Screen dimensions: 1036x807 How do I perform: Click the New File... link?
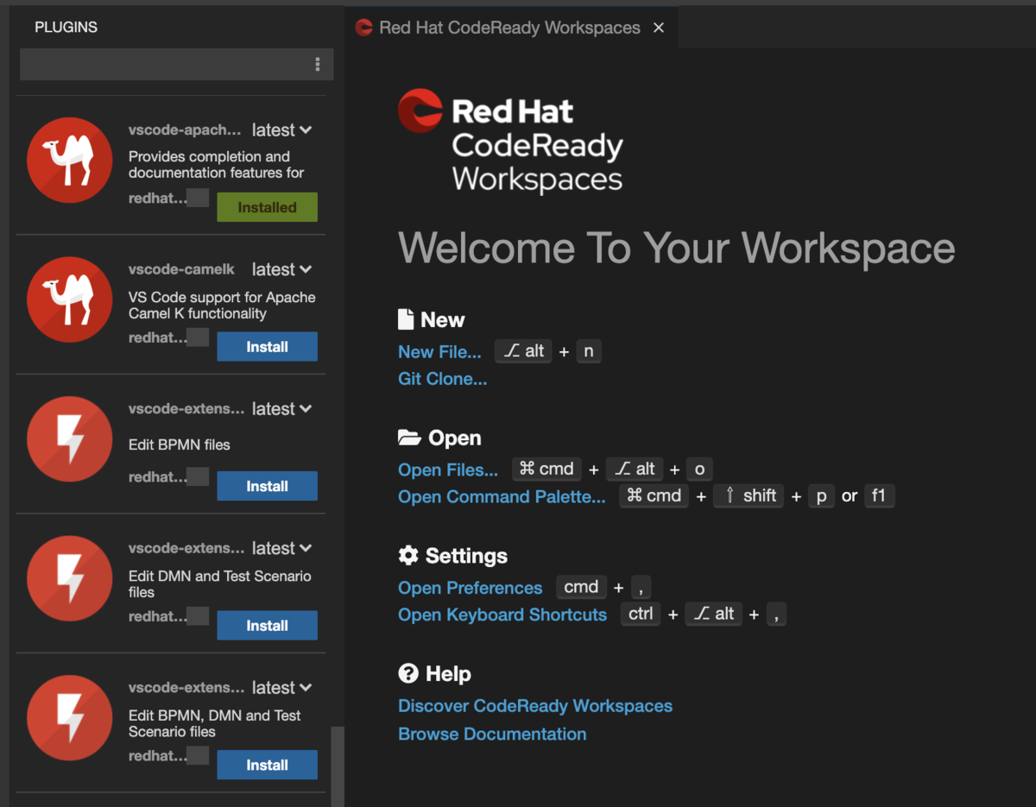tap(439, 351)
